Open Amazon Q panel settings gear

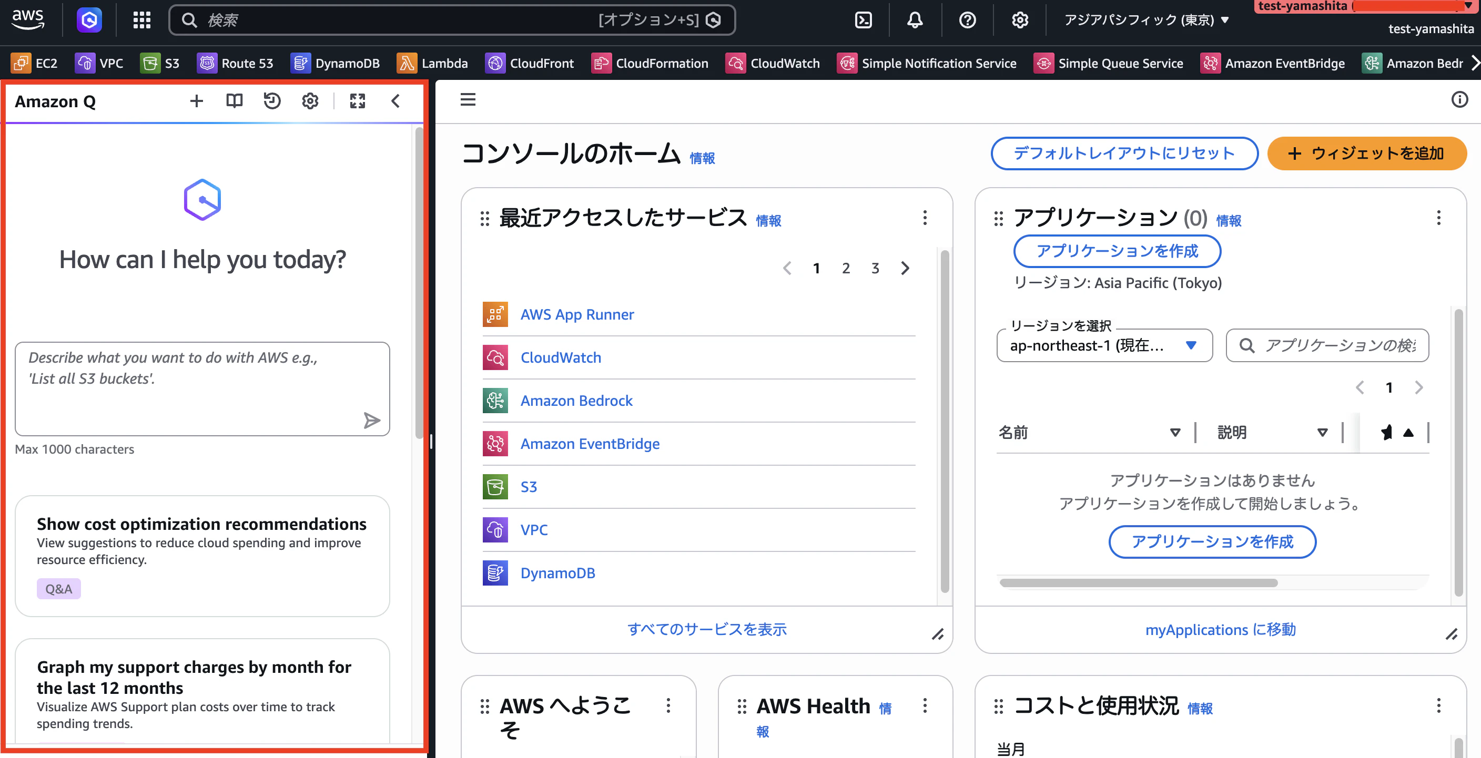point(310,101)
